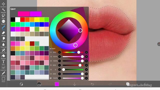Select the Smudge (Палец) tool
This screenshot has height=90, width=160.
[x=3, y=38]
